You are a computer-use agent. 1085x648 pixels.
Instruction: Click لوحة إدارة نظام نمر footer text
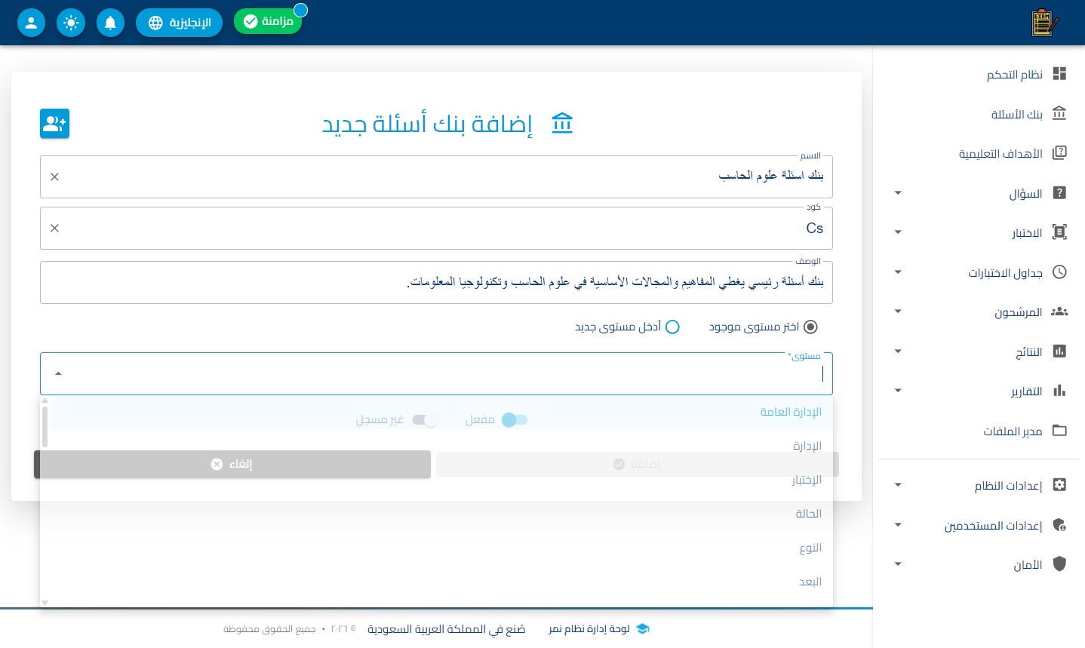[x=589, y=628]
